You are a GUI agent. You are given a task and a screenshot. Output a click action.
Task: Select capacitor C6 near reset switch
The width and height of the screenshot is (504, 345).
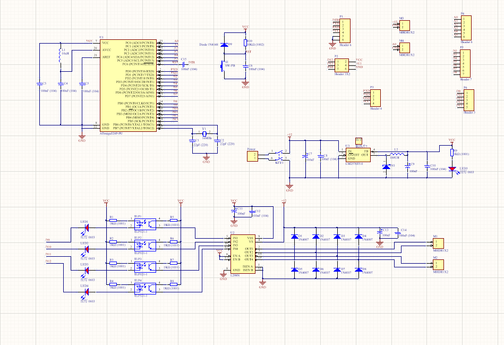tap(245, 66)
